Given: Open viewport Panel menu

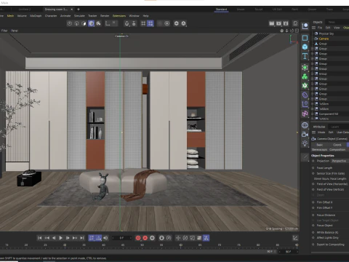Looking at the screenshot, I should [x=15, y=31].
